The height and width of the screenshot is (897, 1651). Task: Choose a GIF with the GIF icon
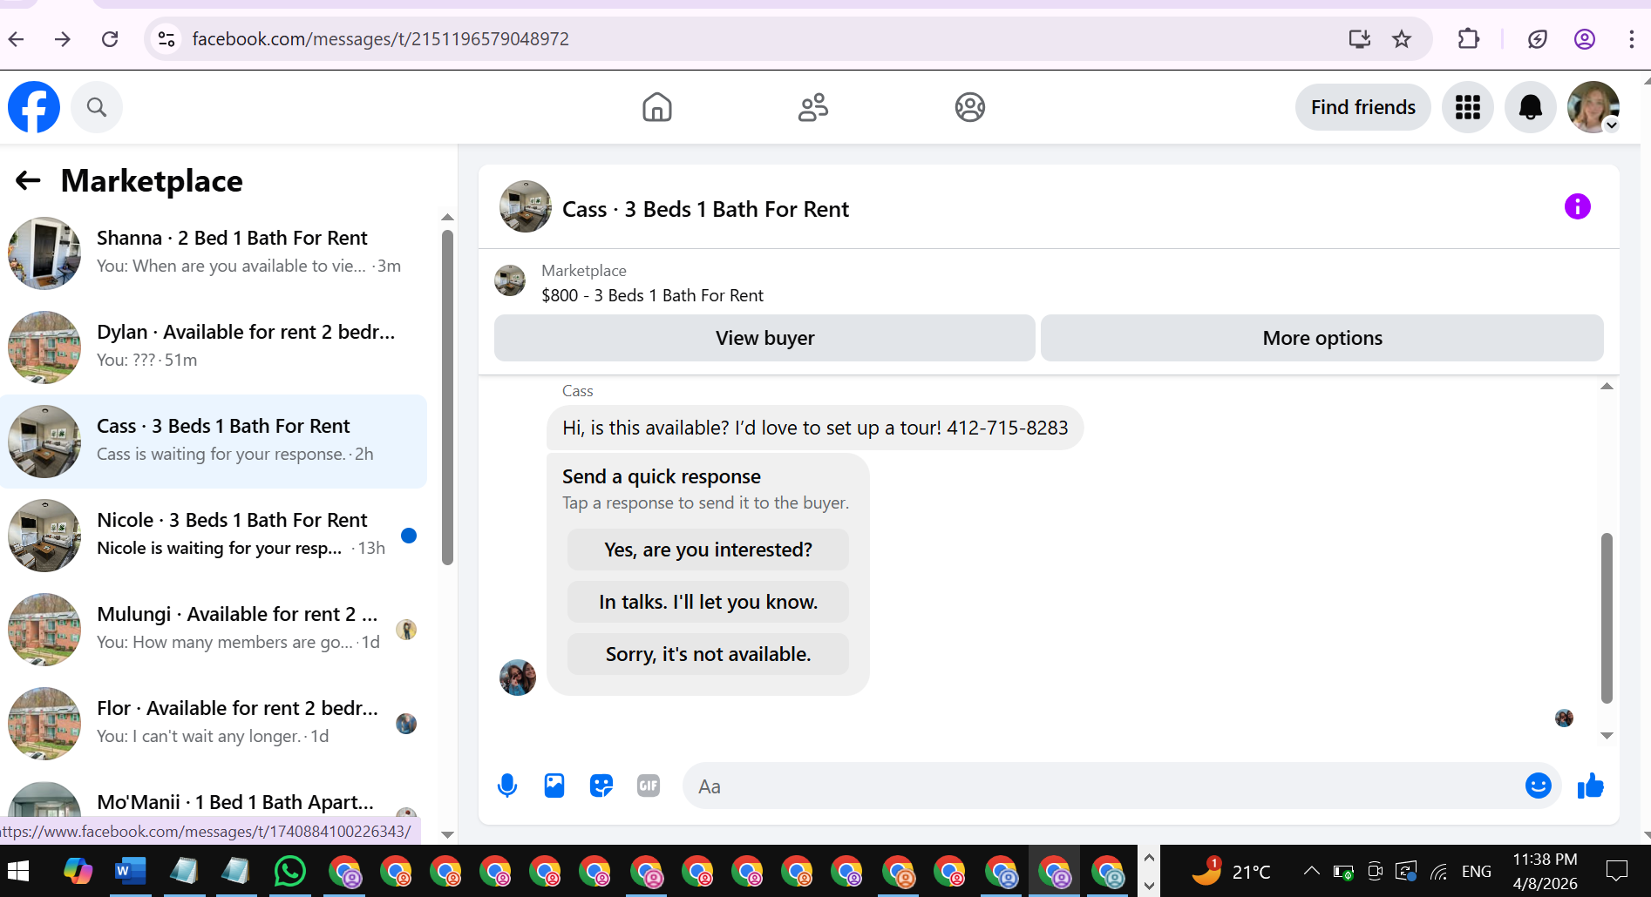point(649,786)
